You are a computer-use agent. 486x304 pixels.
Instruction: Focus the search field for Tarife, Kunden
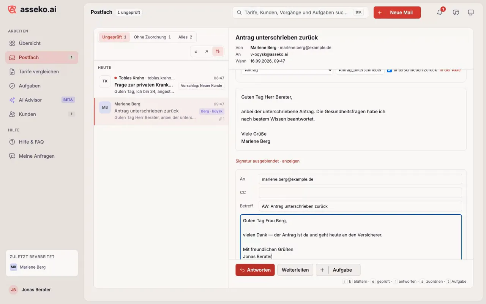point(300,13)
